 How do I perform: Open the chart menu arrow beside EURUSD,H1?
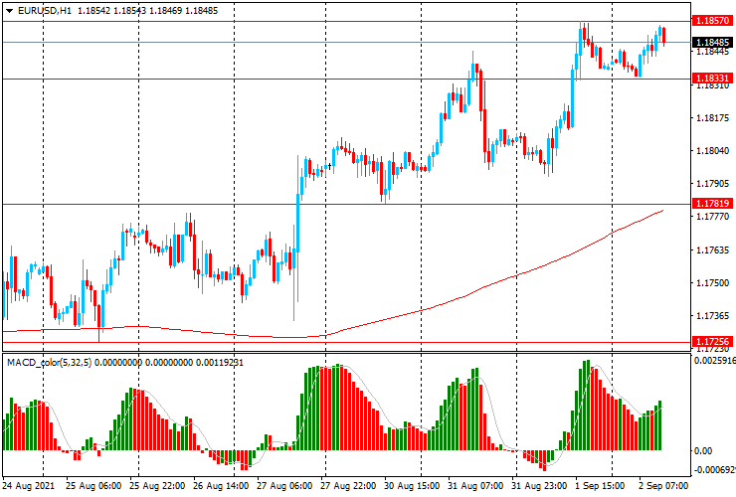[9, 11]
